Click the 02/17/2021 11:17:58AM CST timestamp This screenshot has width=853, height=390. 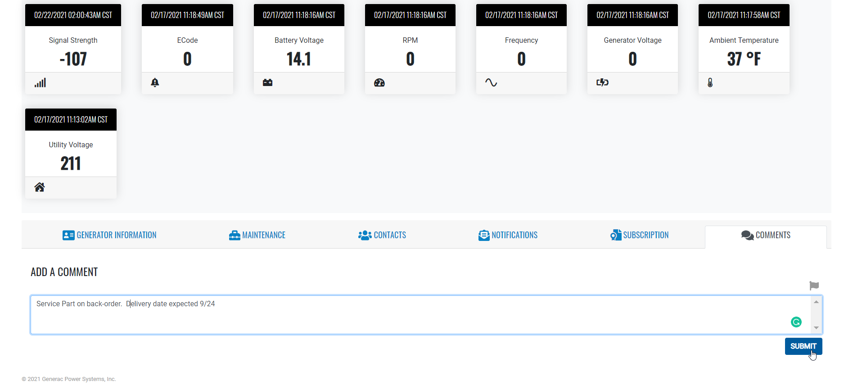[x=744, y=15]
